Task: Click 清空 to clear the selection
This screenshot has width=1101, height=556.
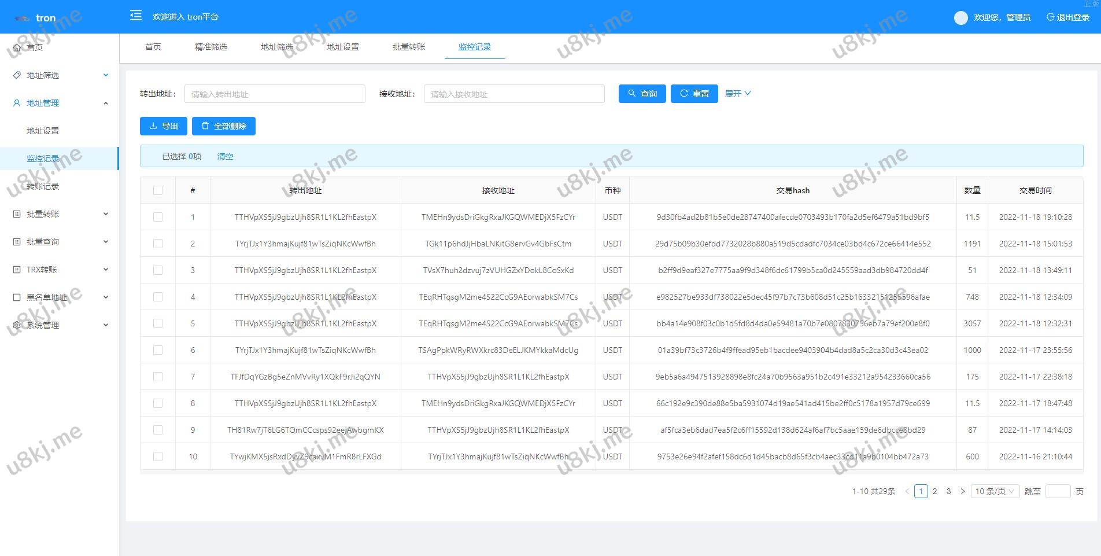Action: click(225, 156)
